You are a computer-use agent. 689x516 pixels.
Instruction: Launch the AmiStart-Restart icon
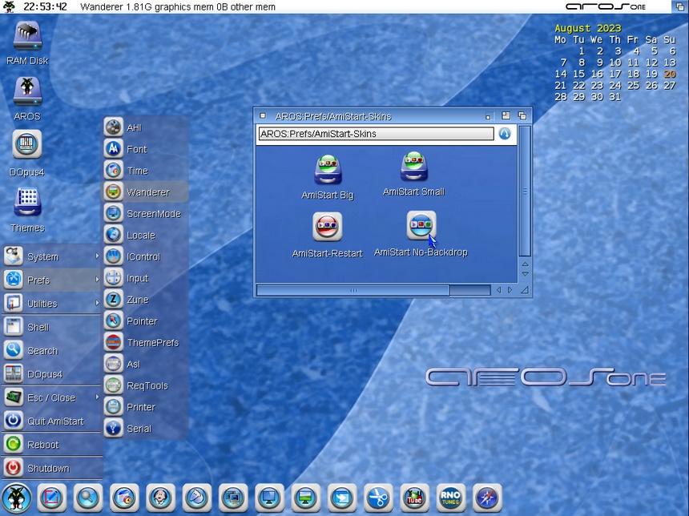coord(327,228)
